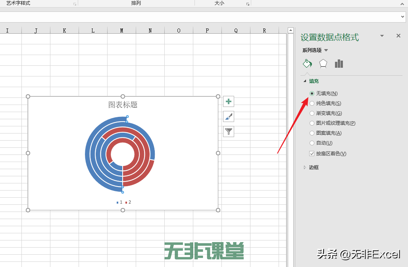408x267 pixels.
Task: Open the task pane options dropdown arrow
Action: (382, 36)
